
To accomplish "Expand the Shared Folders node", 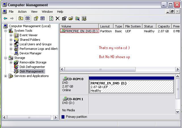I will [x=11, y=40].
